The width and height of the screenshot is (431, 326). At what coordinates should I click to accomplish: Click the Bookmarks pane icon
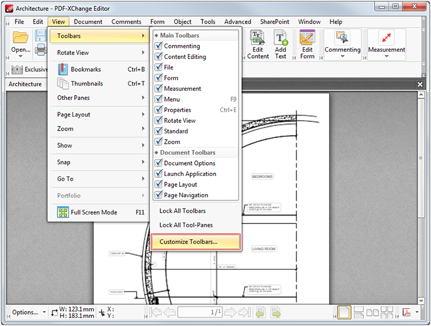(x=63, y=70)
